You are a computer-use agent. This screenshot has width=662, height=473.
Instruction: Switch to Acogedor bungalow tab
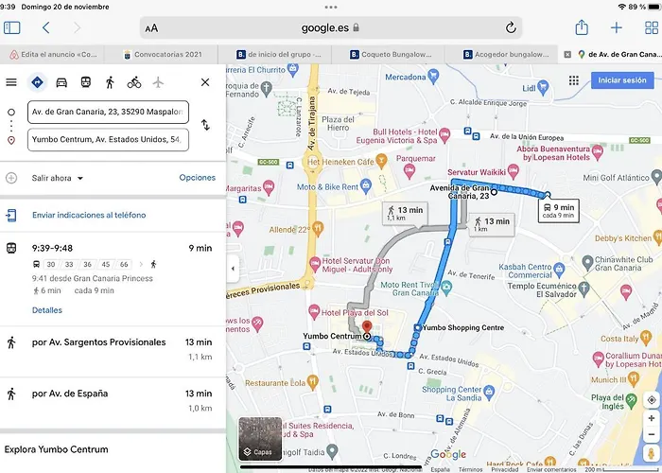point(505,55)
